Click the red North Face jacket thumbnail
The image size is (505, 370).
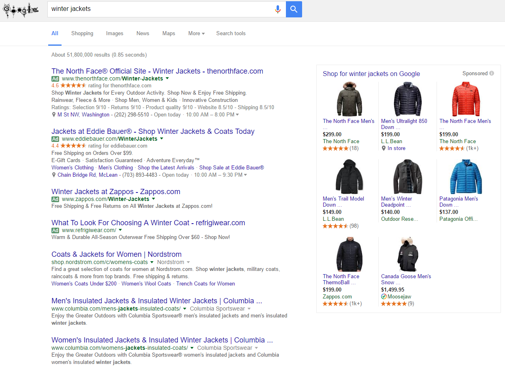(465, 99)
